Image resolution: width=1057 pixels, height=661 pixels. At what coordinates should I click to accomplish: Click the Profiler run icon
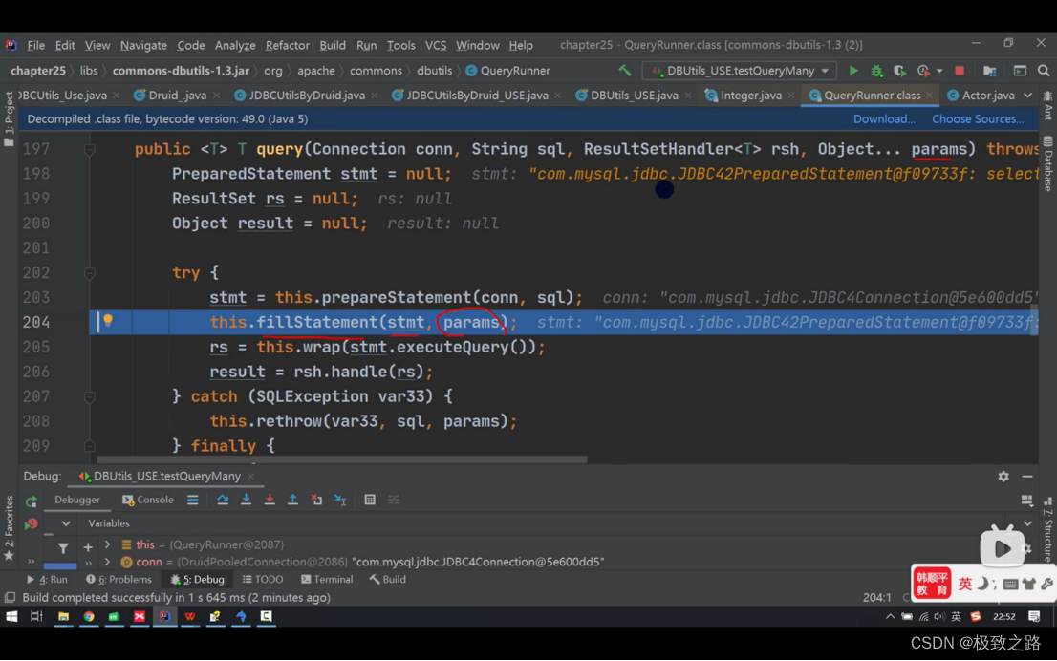point(923,70)
